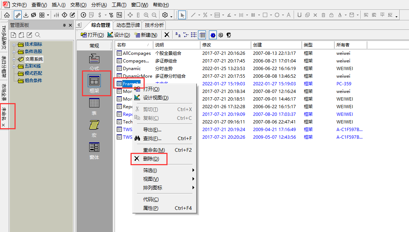The image size is (409, 232).
Task: Toggle the arrow pointer selection tool
Action: click(182, 15)
